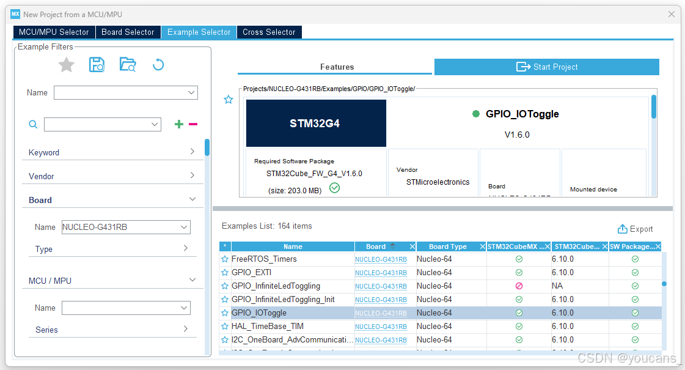Click FreeRTOS_Timers CubeMX compatibility check icon

(x=519, y=259)
